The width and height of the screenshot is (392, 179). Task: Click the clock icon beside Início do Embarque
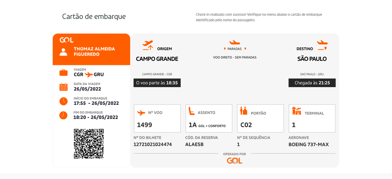tap(64, 101)
